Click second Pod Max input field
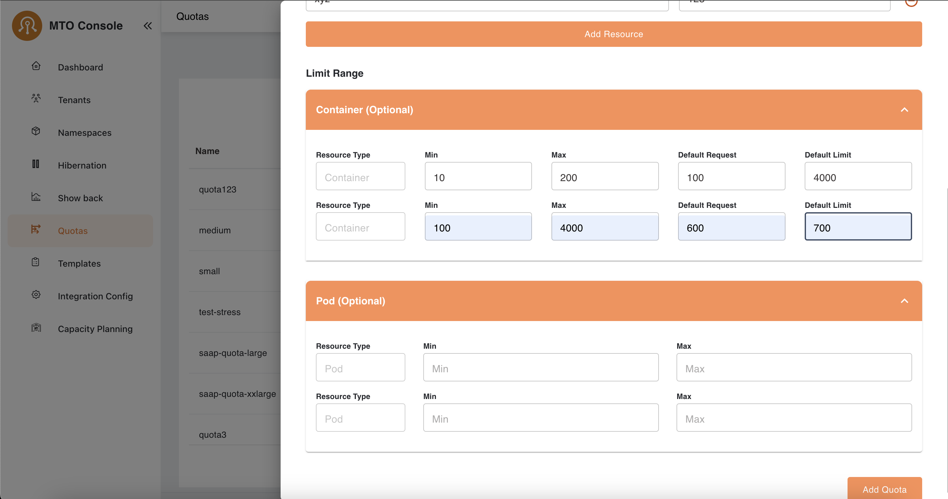Screen dimensions: 948x499 (x=793, y=418)
